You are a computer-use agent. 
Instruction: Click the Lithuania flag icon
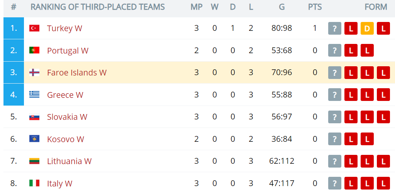tap(34, 161)
